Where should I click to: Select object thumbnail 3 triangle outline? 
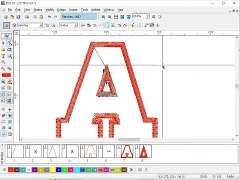[51, 151]
